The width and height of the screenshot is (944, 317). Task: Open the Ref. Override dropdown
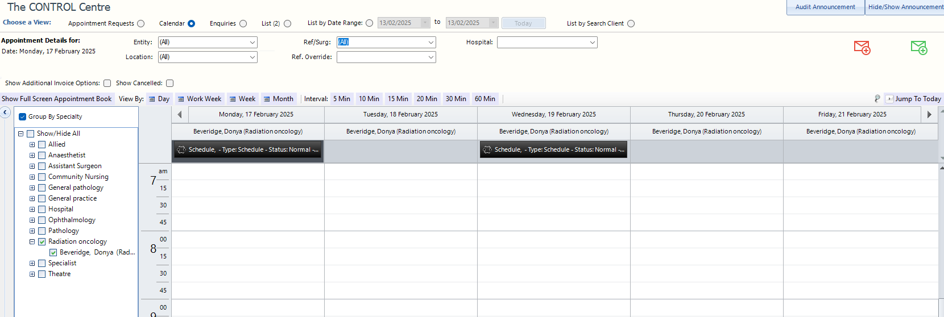(x=431, y=57)
